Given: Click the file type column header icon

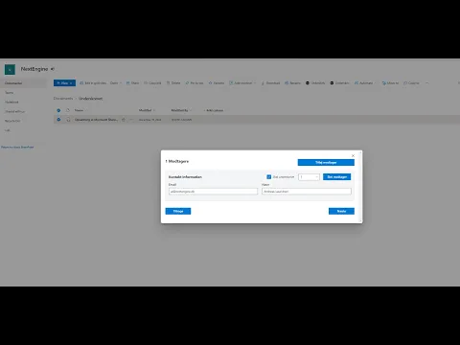Looking at the screenshot, I should click(68, 110).
